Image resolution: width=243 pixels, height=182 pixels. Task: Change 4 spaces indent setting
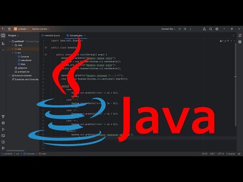tap(230, 154)
